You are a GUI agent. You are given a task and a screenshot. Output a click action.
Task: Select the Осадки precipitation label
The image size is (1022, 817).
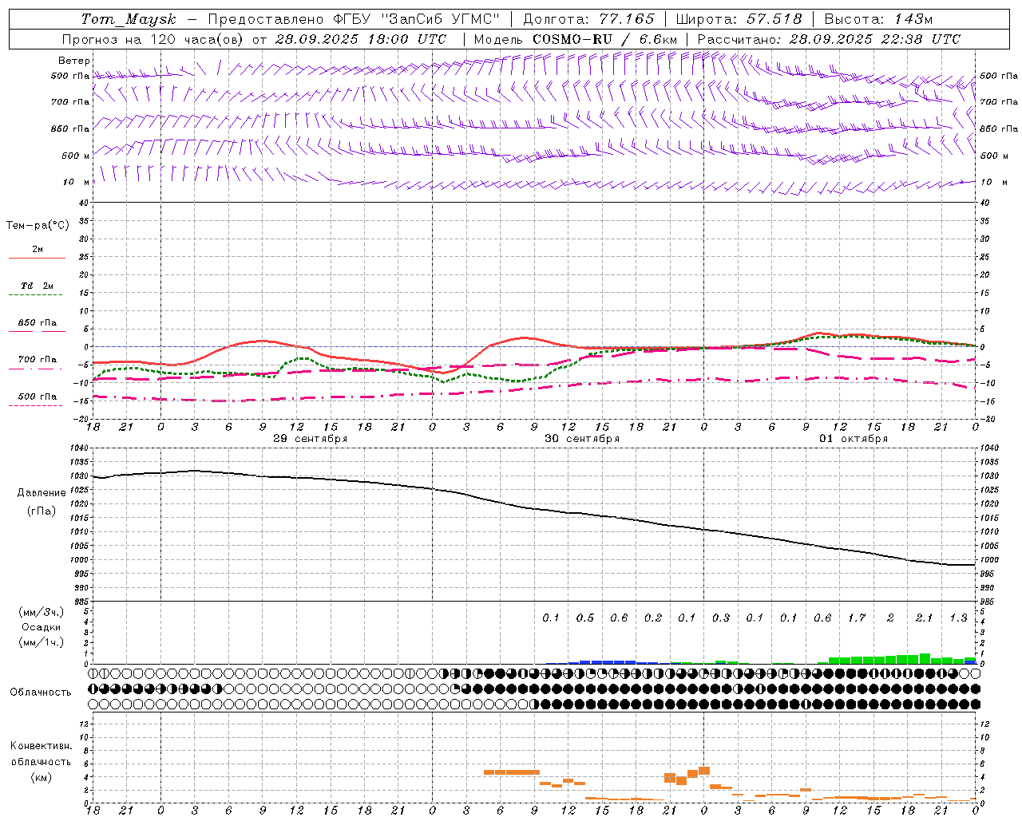[42, 627]
